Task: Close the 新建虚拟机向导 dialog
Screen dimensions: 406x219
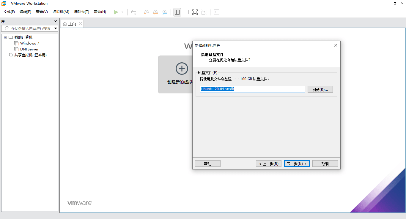Action: pyautogui.click(x=336, y=45)
